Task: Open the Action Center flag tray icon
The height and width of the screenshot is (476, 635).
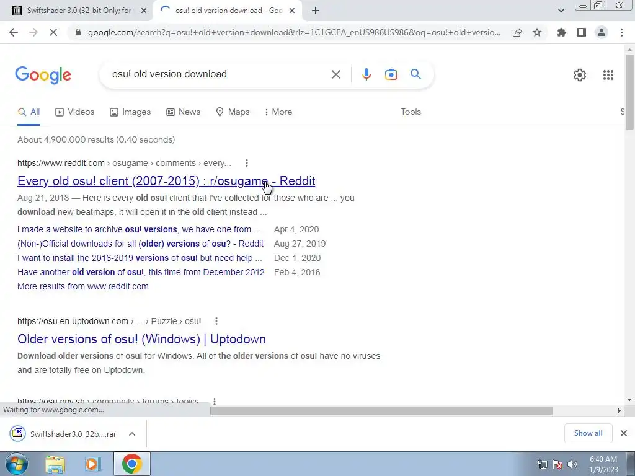Action: [x=557, y=464]
